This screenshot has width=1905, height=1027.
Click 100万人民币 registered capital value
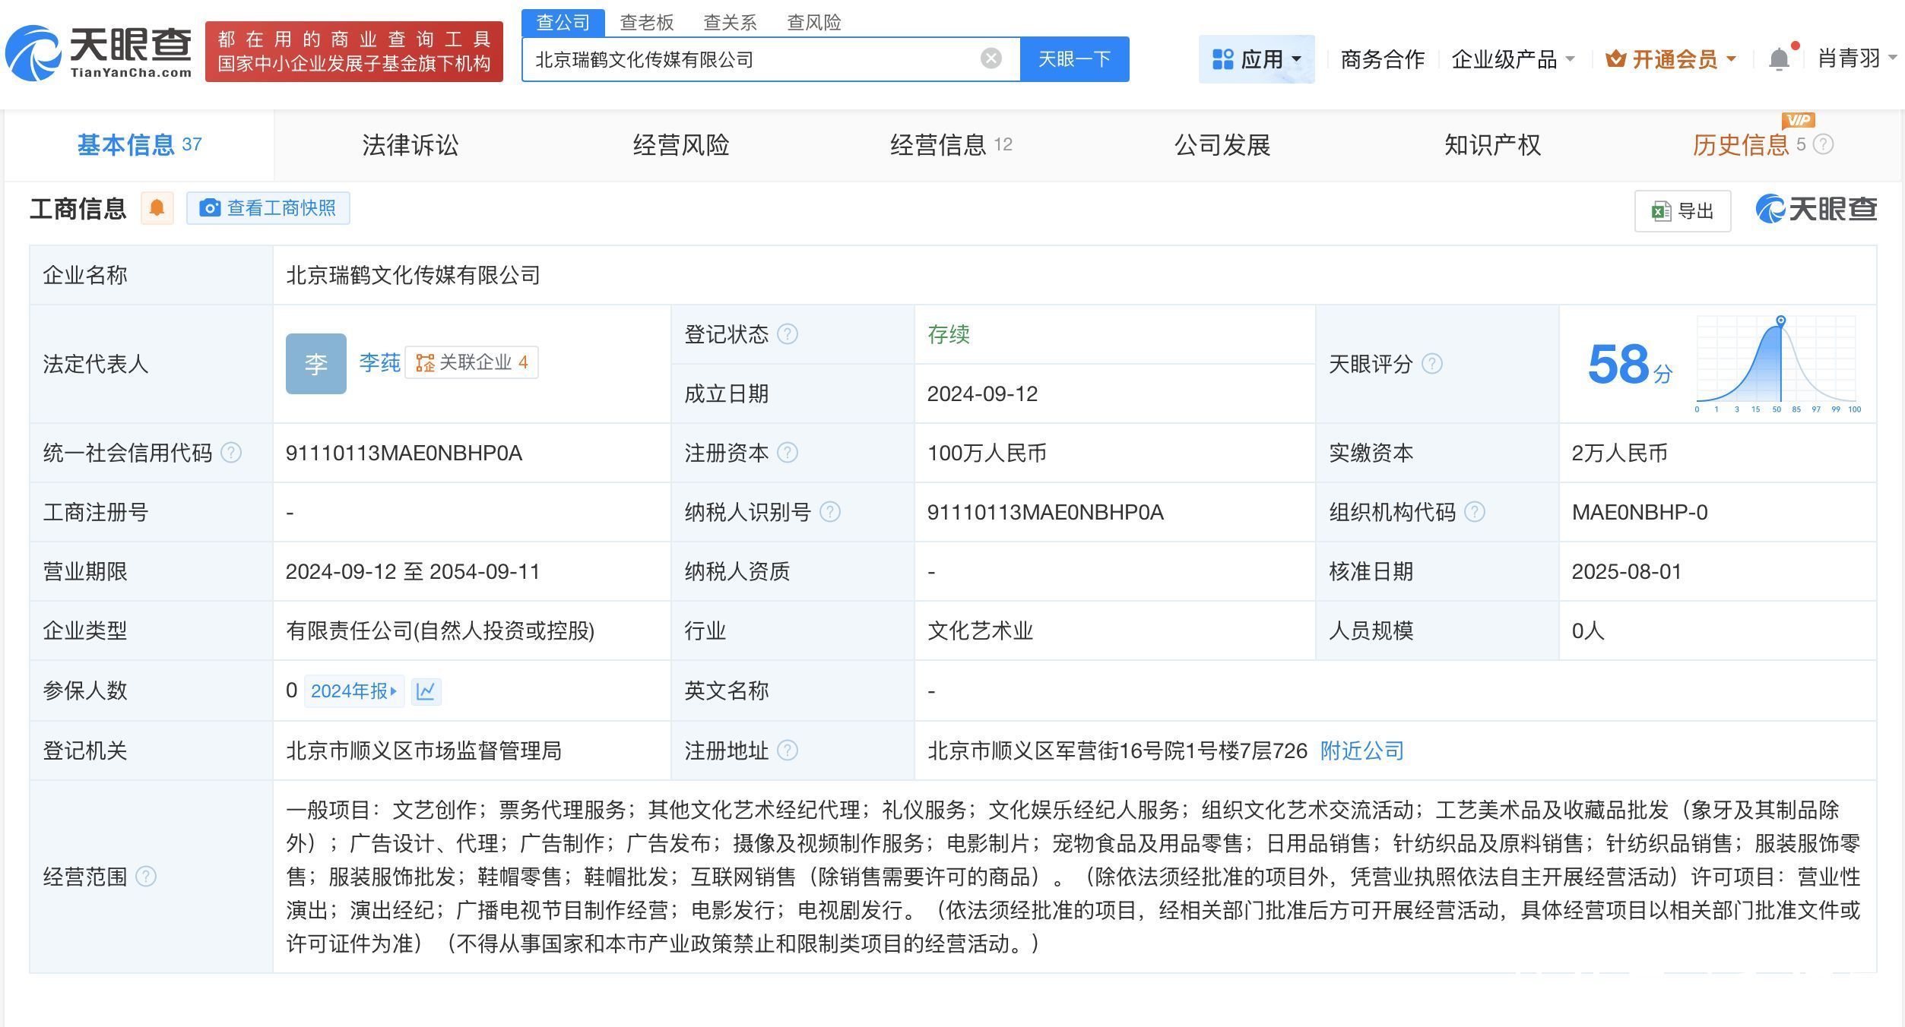[x=987, y=453]
